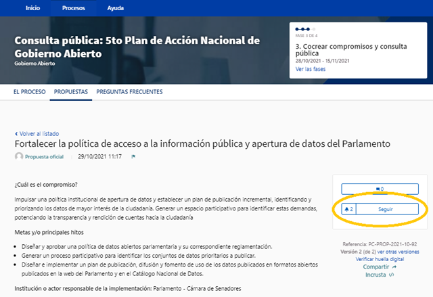Click Verificar huella digital link
The height and width of the screenshot is (297, 433).
[380, 259]
